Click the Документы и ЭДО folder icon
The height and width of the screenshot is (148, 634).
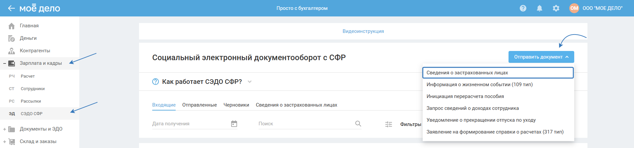point(12,129)
